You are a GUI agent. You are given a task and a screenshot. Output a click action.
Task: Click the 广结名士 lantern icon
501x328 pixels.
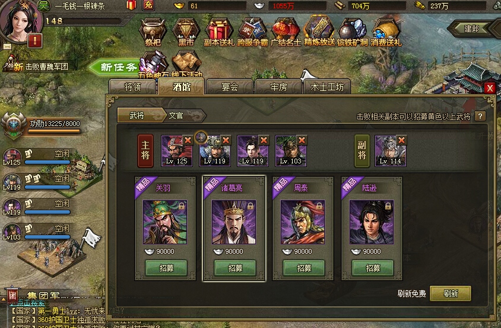click(x=286, y=32)
